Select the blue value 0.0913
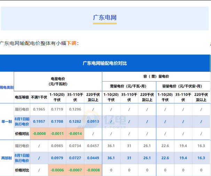This screenshot has height=176, width=211. click(93, 122)
